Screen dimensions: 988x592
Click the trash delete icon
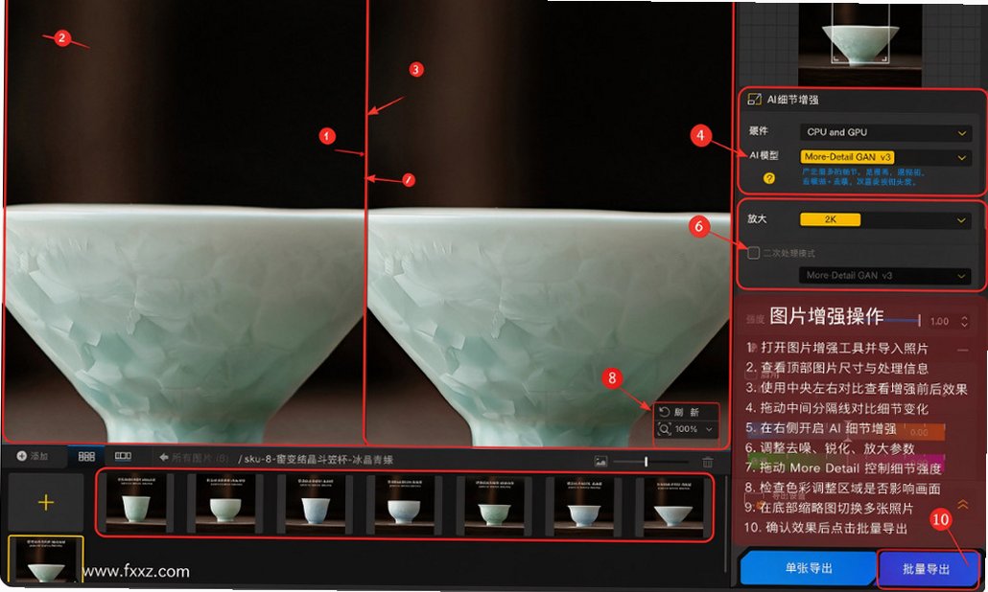pyautogui.click(x=708, y=462)
